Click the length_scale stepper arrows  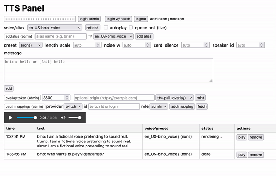tap(98, 45)
